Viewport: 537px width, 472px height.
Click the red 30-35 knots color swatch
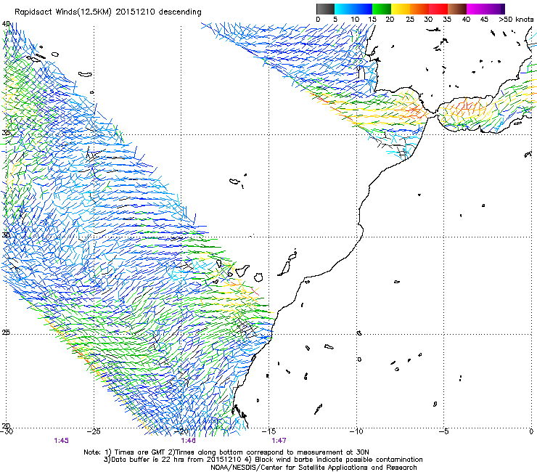pyautogui.click(x=438, y=9)
